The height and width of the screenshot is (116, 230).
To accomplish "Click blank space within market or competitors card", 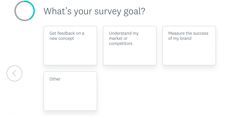I will point(130,56).
